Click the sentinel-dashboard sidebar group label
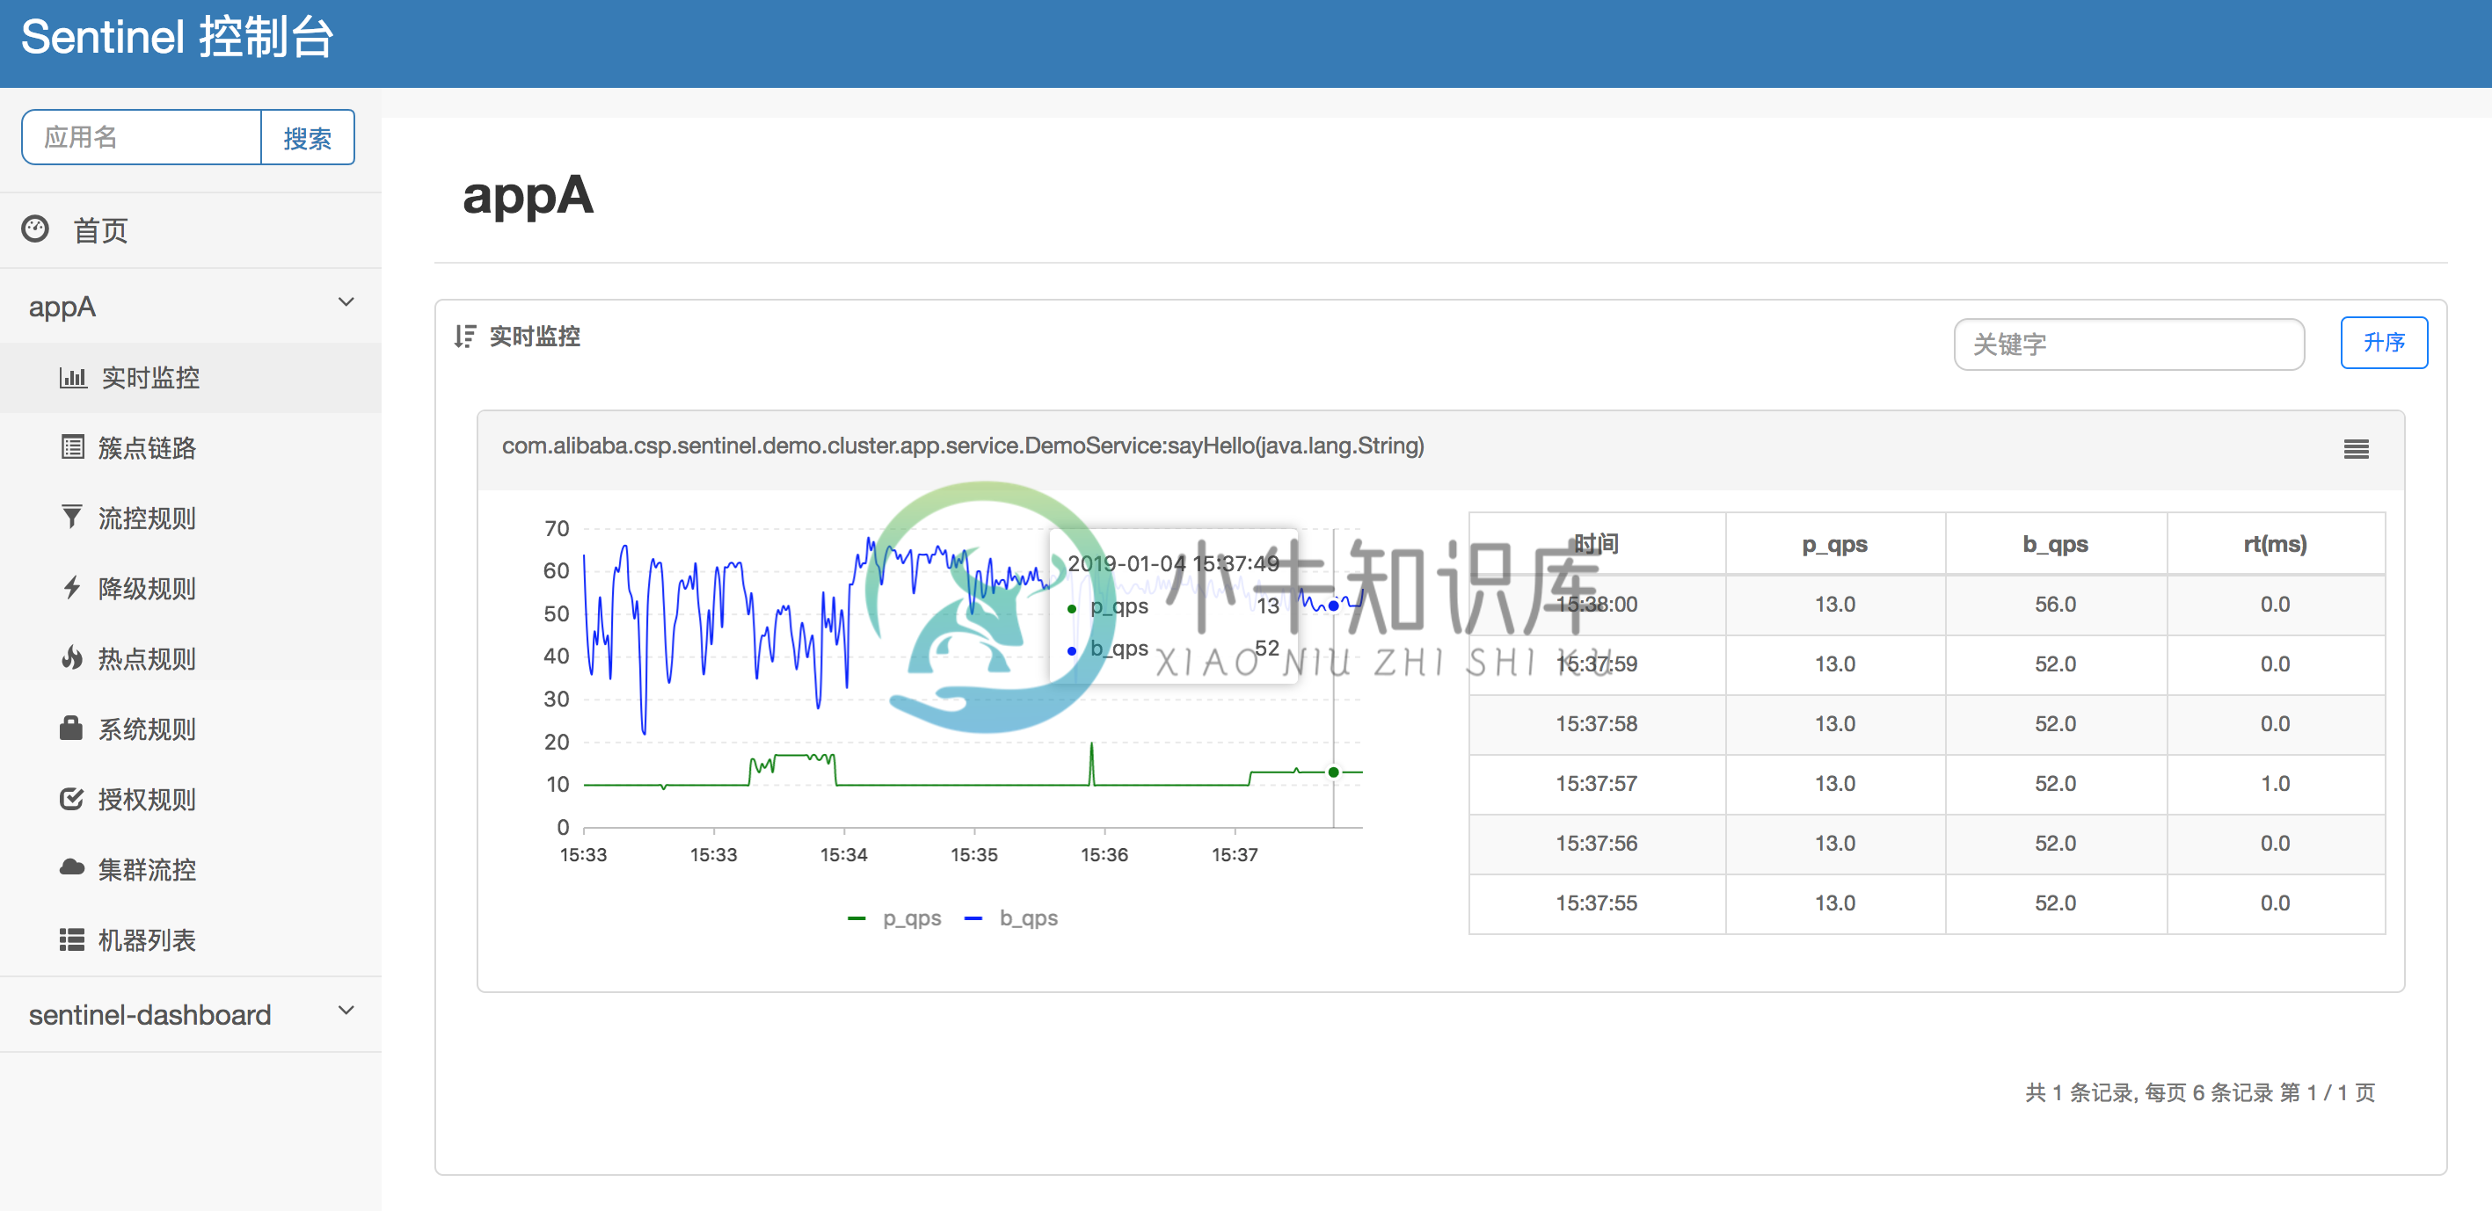The width and height of the screenshot is (2492, 1211). click(x=150, y=1015)
